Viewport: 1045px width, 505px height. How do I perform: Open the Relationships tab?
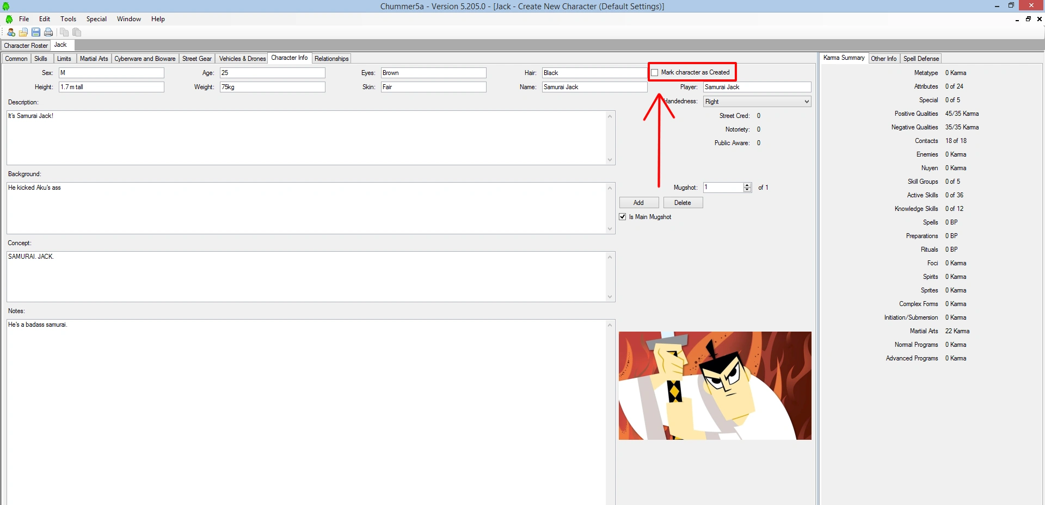pyautogui.click(x=331, y=59)
